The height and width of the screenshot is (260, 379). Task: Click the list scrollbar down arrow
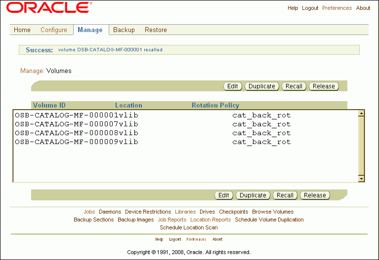point(361,179)
